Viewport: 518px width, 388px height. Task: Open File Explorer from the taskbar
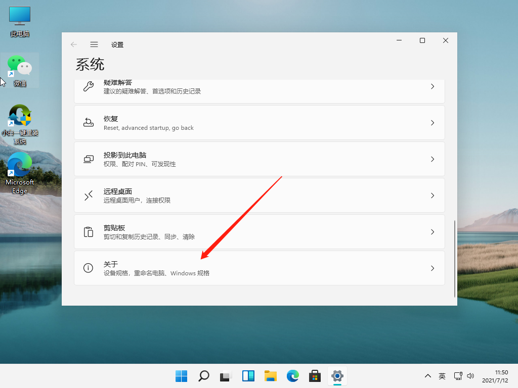pos(271,376)
